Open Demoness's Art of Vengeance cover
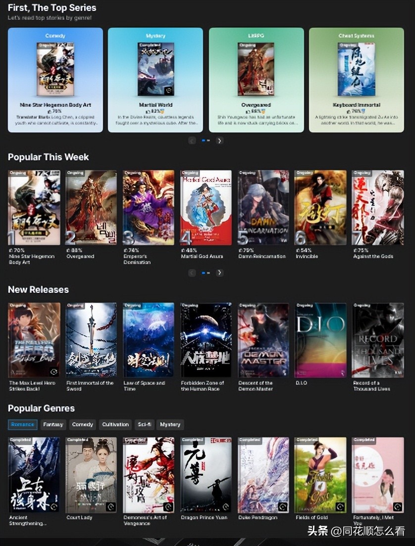Image resolution: width=415 pixels, height=546 pixels. (149, 475)
